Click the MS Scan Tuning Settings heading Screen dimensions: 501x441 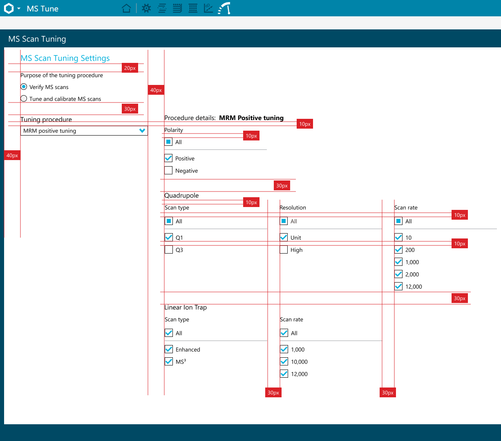pos(65,58)
